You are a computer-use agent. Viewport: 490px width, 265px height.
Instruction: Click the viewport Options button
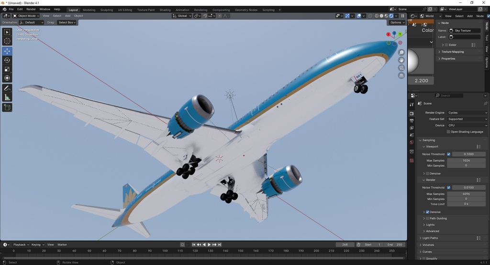[397, 22]
